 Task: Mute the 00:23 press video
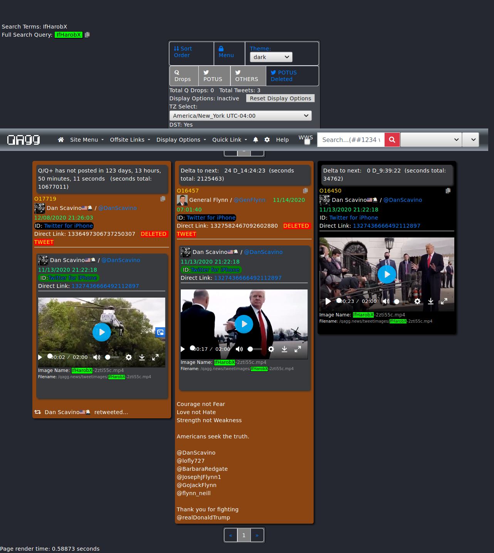click(x=386, y=301)
